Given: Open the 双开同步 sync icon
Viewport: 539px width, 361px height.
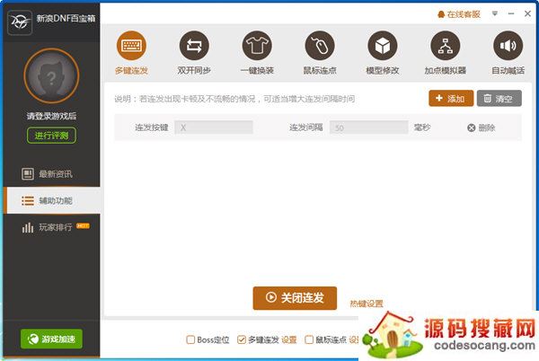Looking at the screenshot, I should [x=194, y=45].
